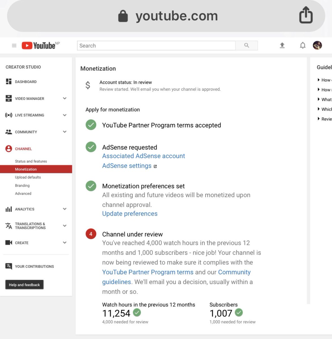The image size is (332, 339).
Task: Click into the Search input field
Action: coord(156,45)
